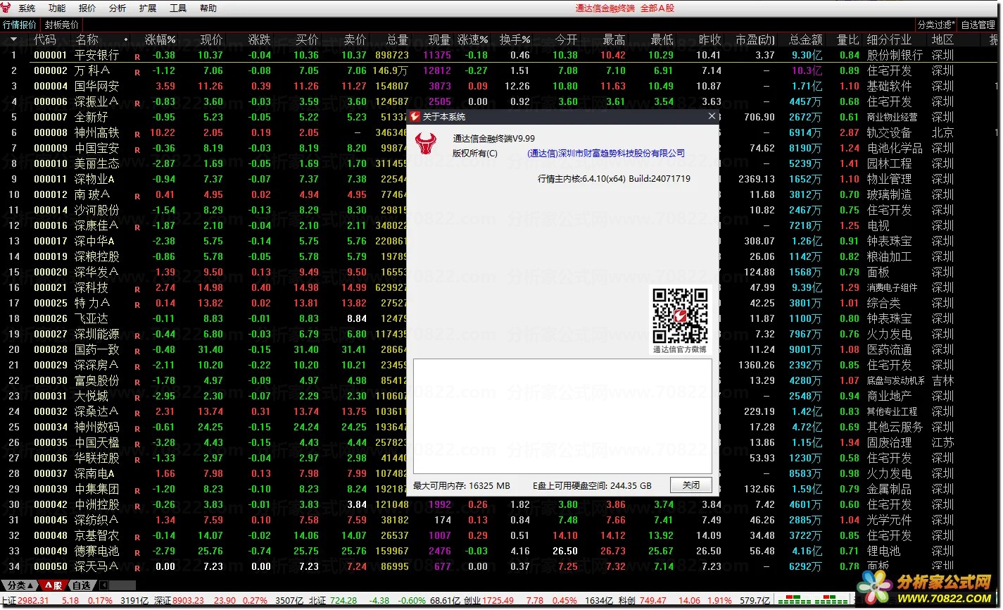Select stock 国华网安 in the list

pyautogui.click(x=97, y=86)
